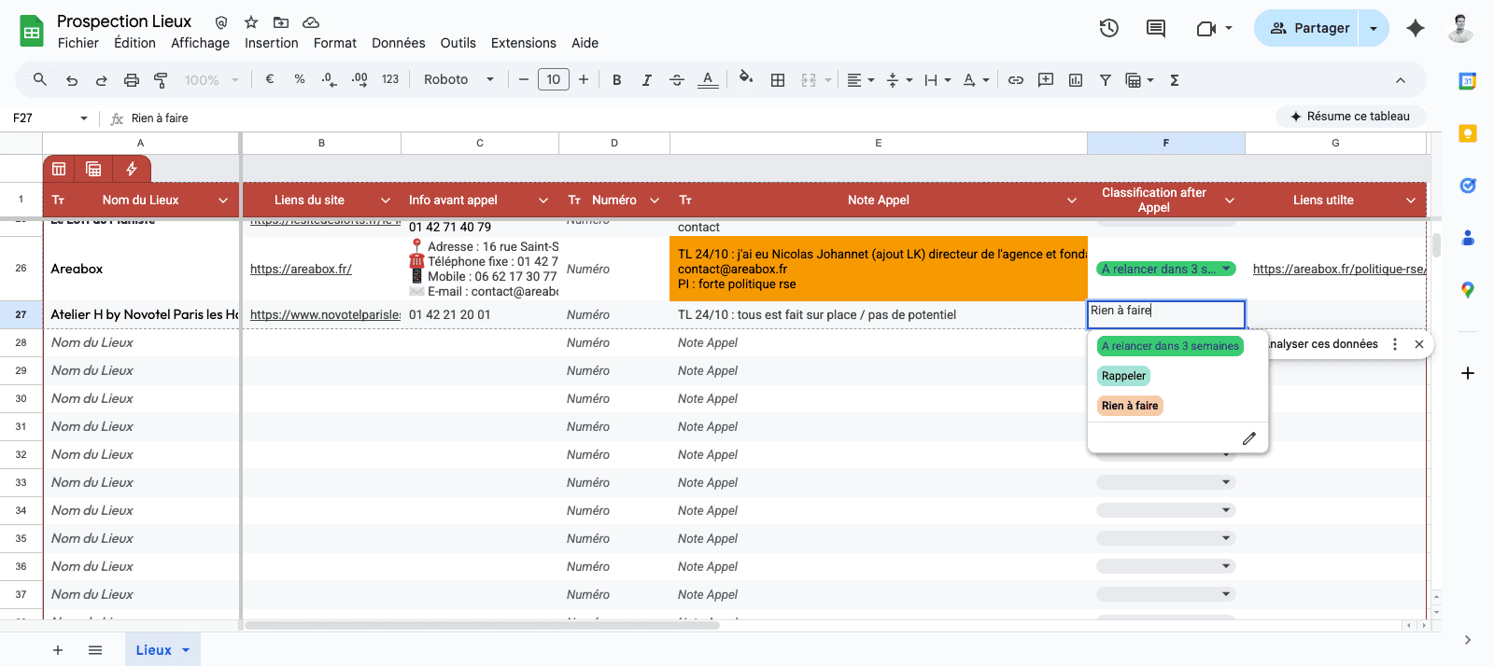Click the font size input field
Screen dimensions: 1494x666
554,79
